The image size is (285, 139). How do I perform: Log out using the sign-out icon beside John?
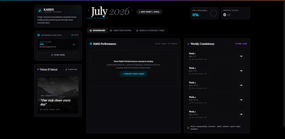[74, 44]
